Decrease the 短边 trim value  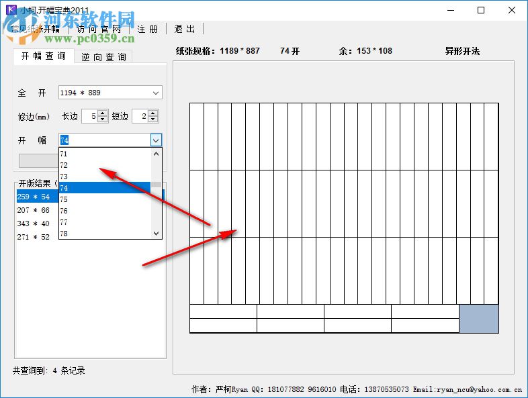click(x=153, y=119)
